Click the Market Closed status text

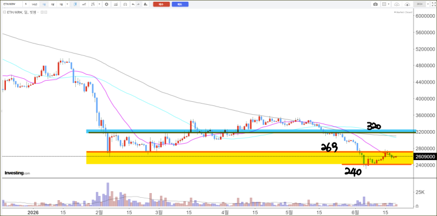coord(403,12)
